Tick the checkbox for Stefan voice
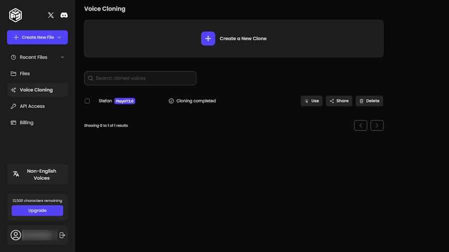The width and height of the screenshot is (449, 252). (87, 101)
